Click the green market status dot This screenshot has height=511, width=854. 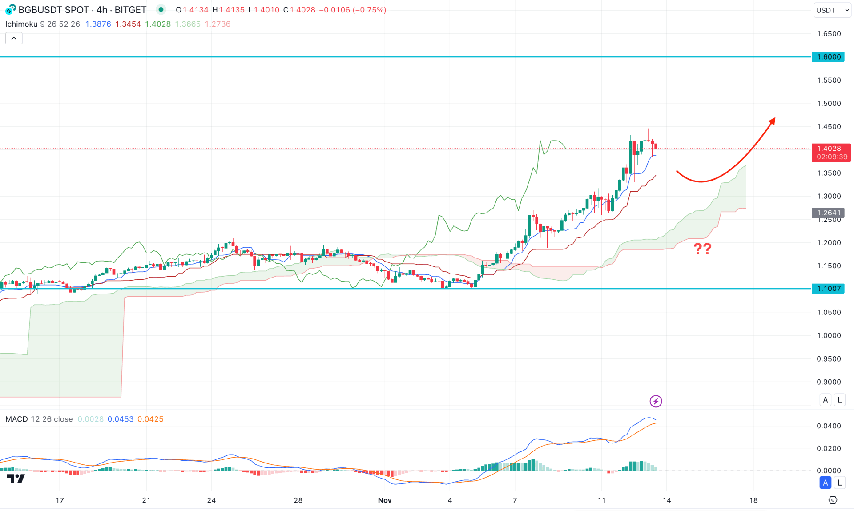click(161, 9)
